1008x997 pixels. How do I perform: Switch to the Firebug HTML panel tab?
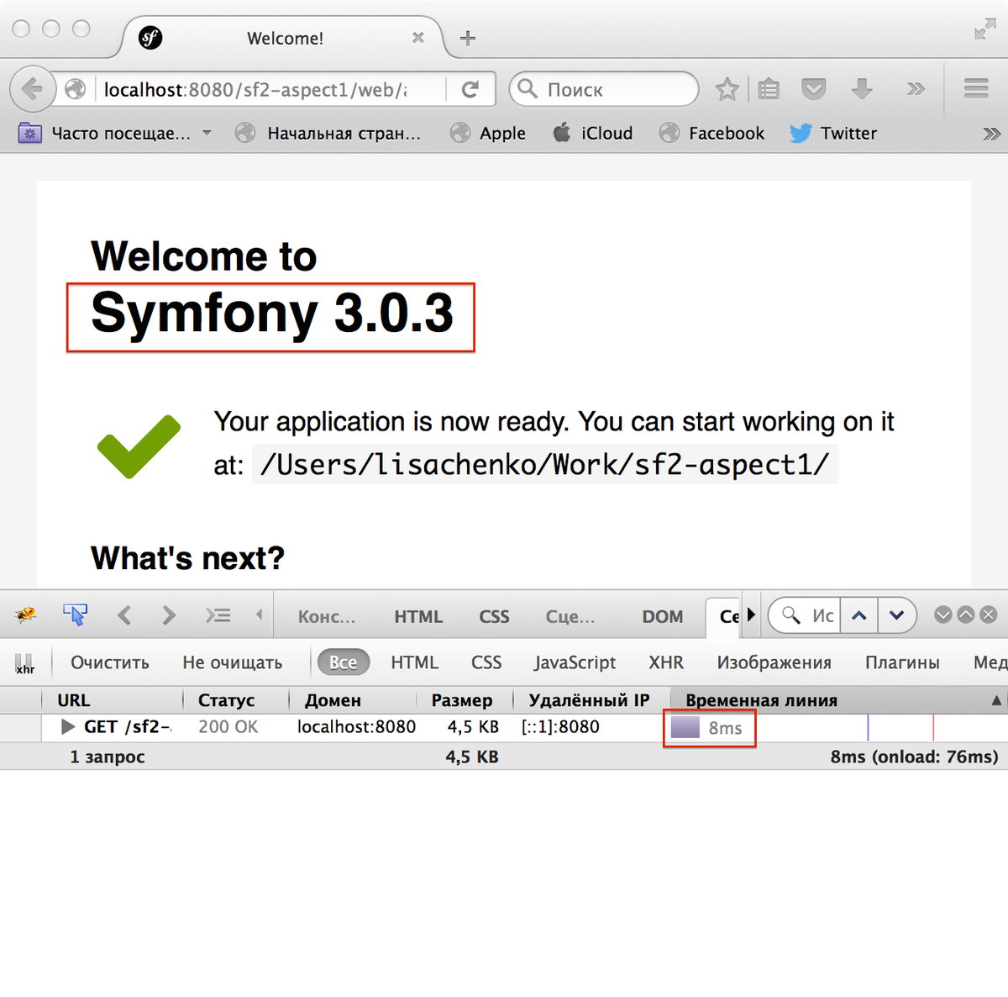click(418, 616)
